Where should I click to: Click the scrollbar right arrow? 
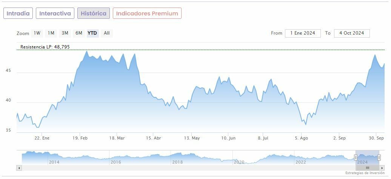pyautogui.click(x=382, y=168)
